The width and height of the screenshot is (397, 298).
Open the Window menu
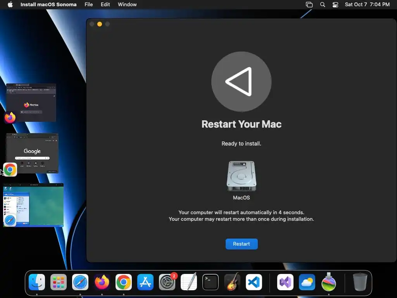click(x=127, y=4)
